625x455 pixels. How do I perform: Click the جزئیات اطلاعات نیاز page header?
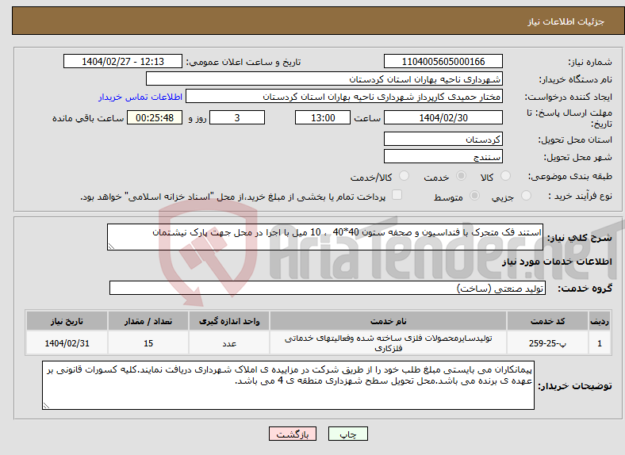(566, 21)
